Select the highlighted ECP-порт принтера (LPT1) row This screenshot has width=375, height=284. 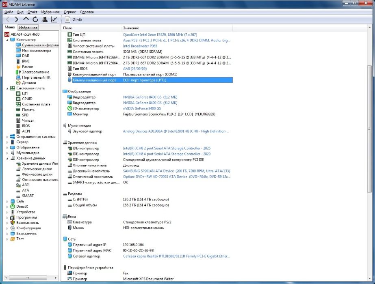pos(152,80)
